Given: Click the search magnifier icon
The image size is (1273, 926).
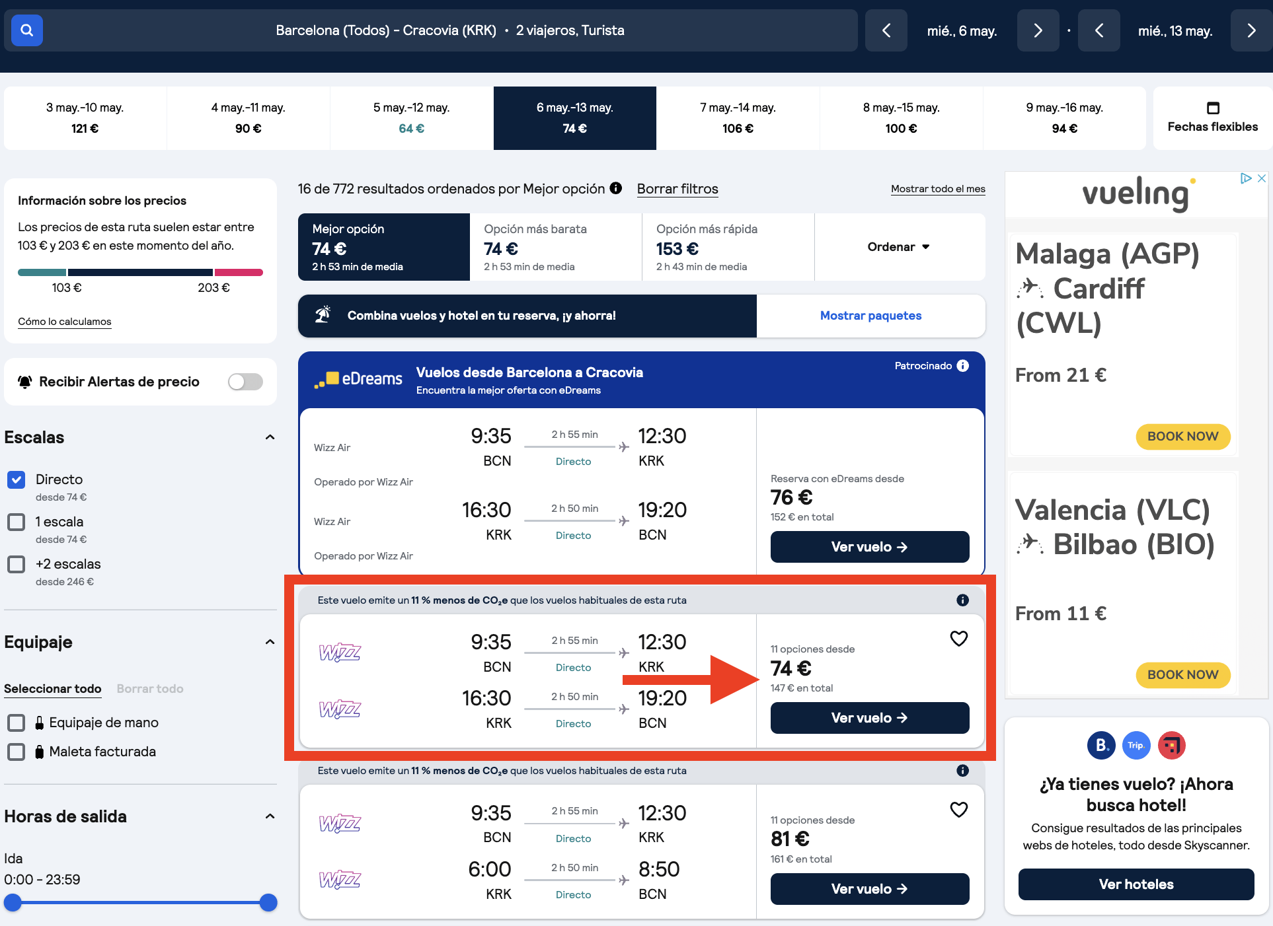Looking at the screenshot, I should [x=26, y=30].
